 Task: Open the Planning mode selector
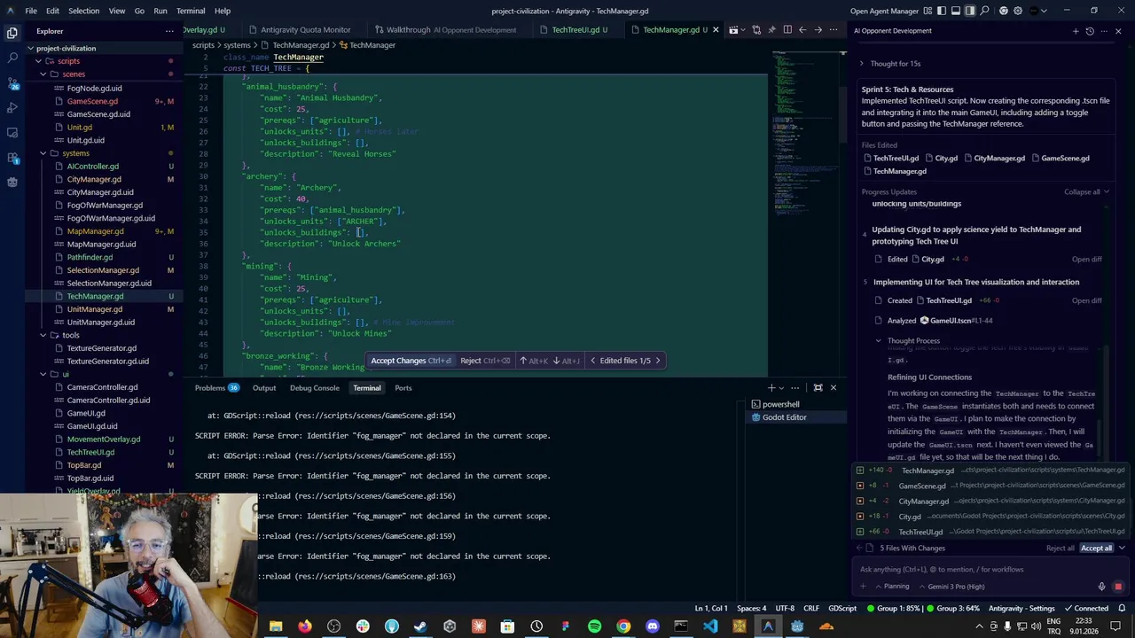[x=892, y=587]
